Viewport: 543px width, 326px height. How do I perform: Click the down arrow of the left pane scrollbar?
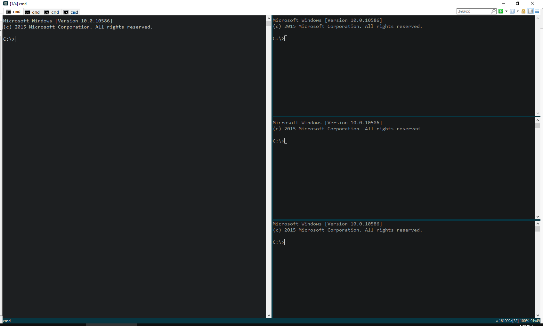point(269,315)
